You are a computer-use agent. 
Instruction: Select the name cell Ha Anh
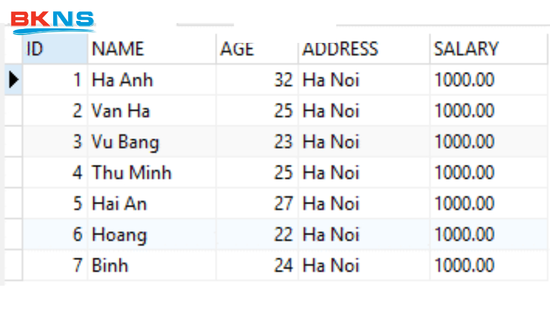coord(151,80)
